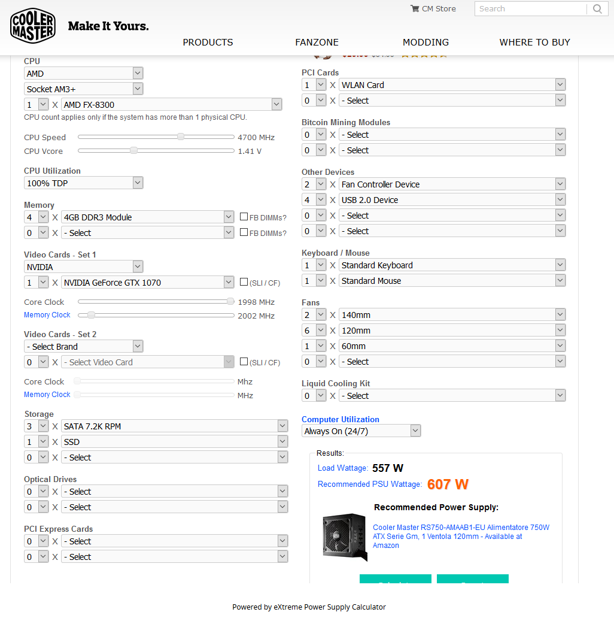Click the CPU Speed slider handle

click(x=180, y=137)
